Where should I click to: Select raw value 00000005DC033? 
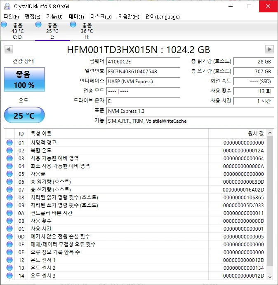(243, 205)
